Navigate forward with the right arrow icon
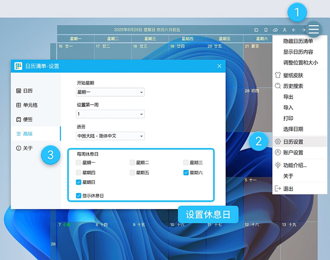The height and width of the screenshot is (260, 330). (303, 29)
